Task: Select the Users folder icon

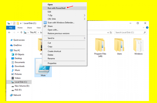Action: tap(119, 45)
